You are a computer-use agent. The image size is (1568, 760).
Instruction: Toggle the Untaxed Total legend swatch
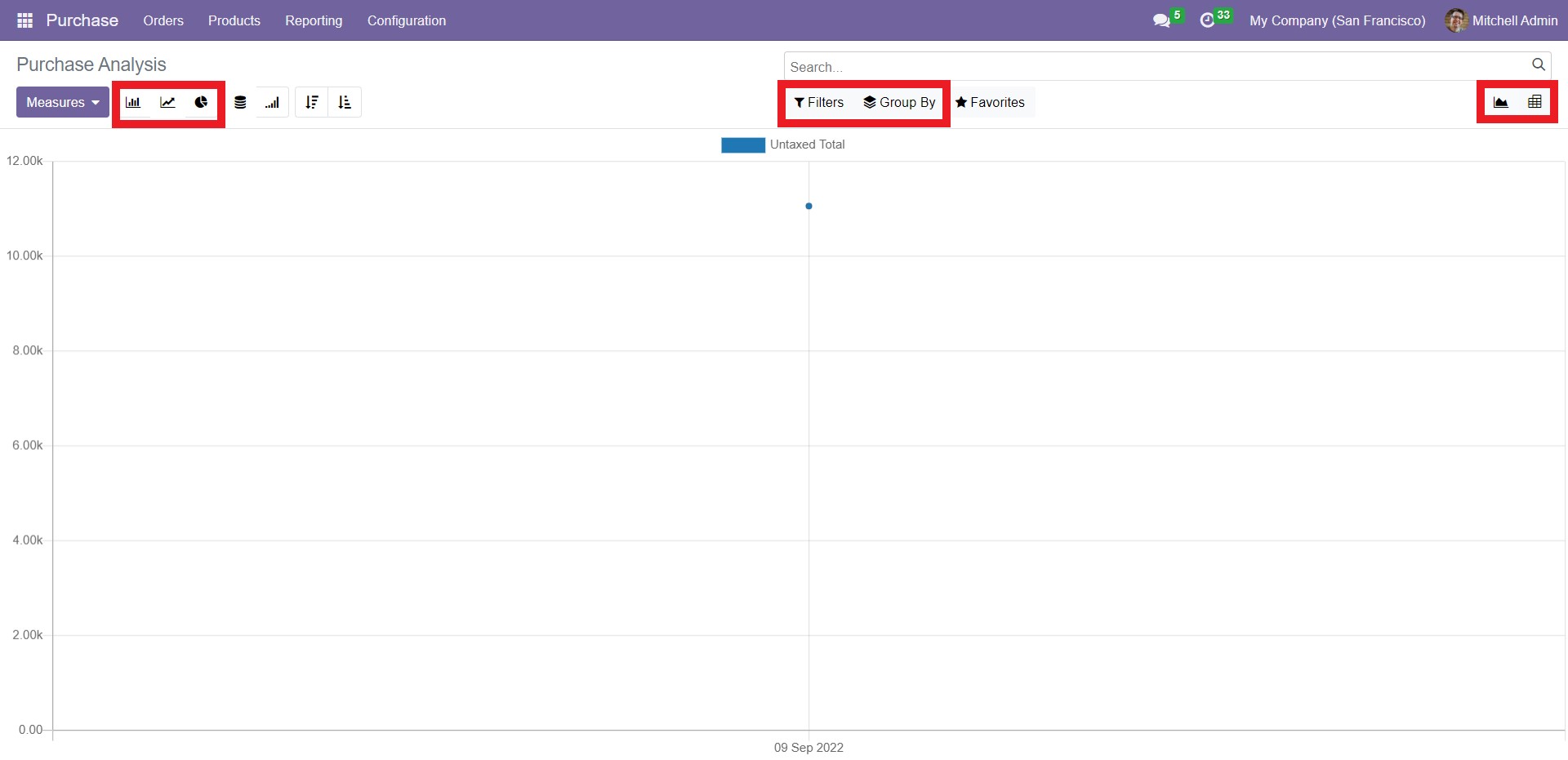coord(743,144)
